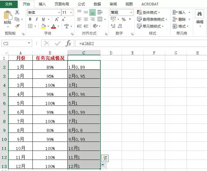Decrease indent icon

[x=79, y=26]
